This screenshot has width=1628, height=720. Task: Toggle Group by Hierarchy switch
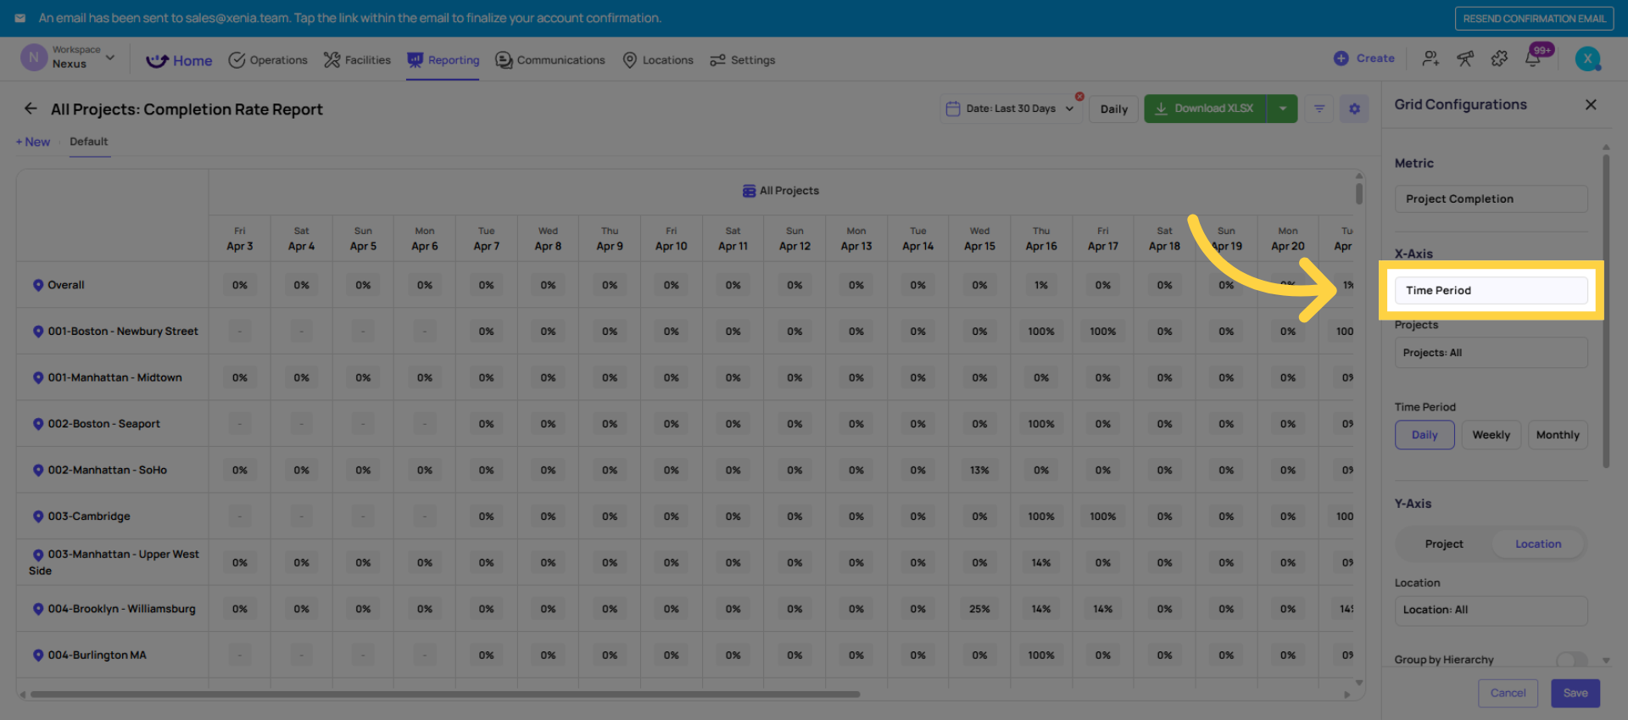tap(1571, 660)
